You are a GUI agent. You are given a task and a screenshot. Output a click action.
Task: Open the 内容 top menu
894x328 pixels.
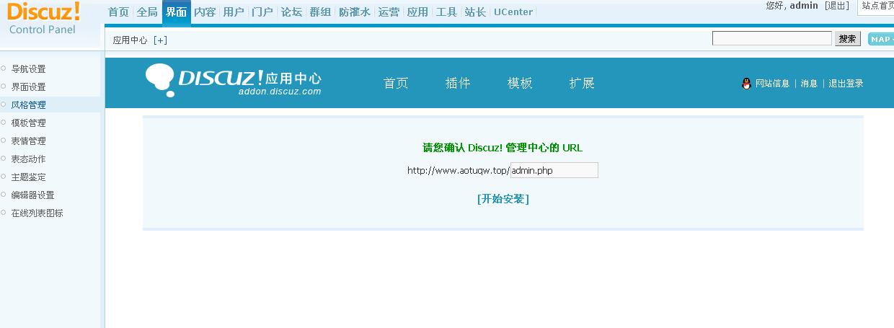point(205,12)
